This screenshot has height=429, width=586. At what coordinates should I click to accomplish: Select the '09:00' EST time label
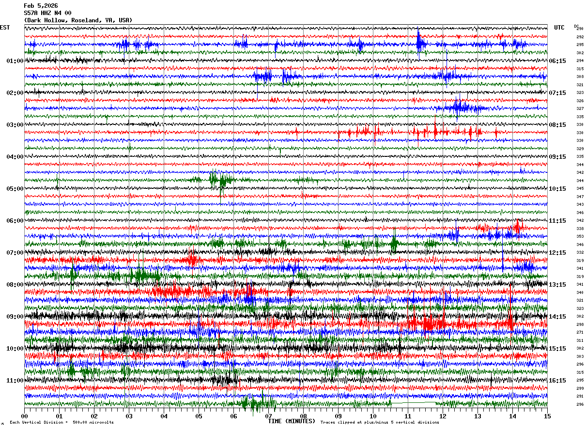tap(15, 317)
